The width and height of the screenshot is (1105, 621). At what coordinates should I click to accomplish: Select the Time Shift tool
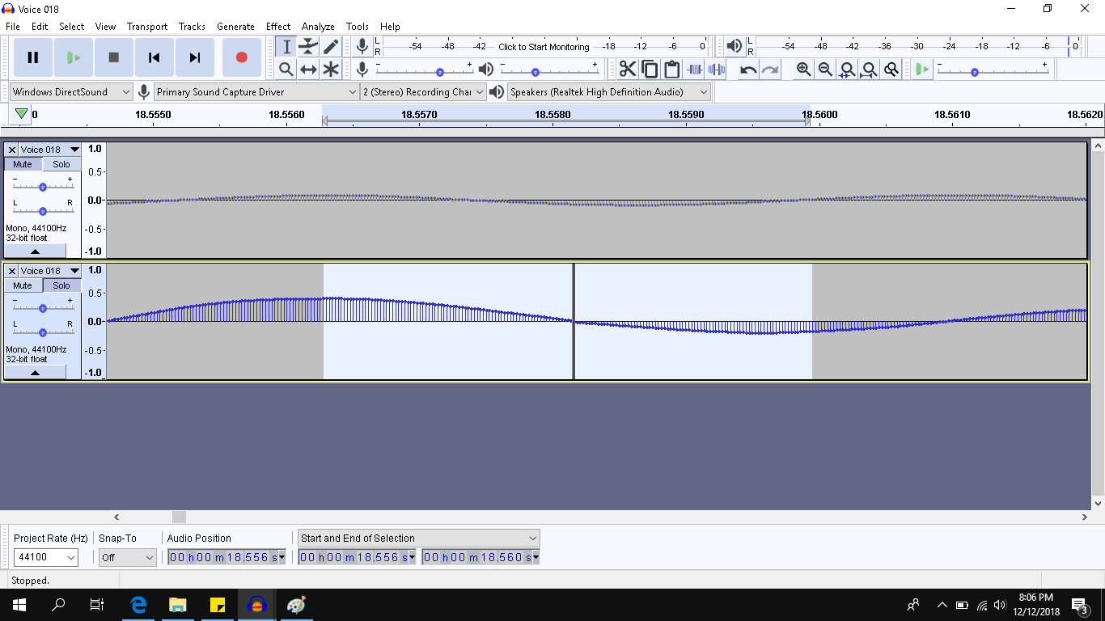(x=308, y=70)
